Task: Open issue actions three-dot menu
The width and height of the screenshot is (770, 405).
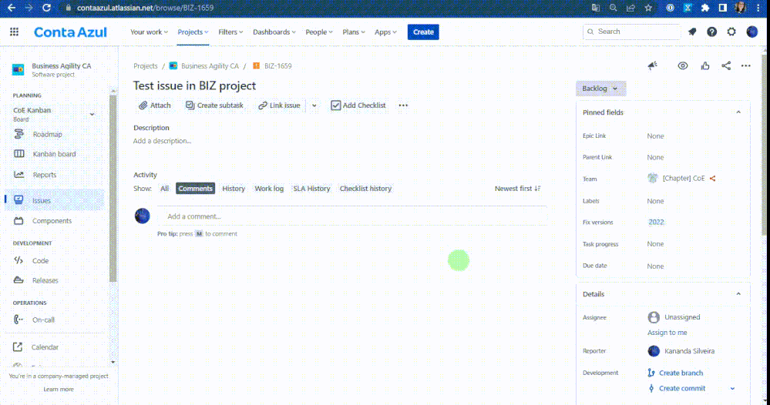Action: point(745,65)
